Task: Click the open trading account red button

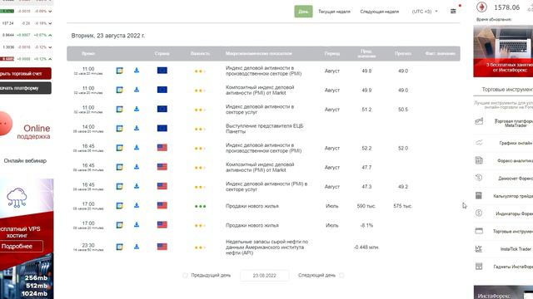Action: pyautogui.click(x=25, y=74)
